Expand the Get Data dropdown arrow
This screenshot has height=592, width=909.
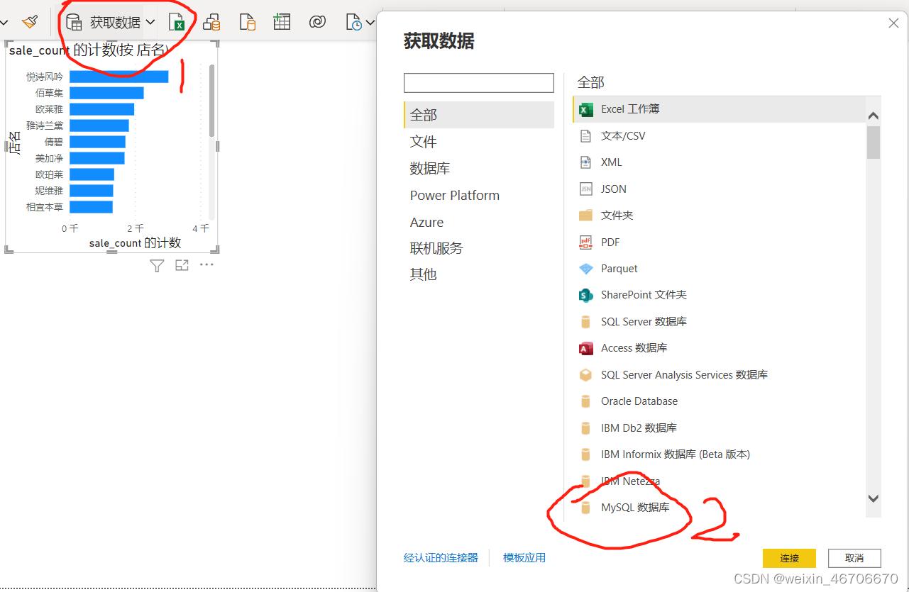point(150,22)
